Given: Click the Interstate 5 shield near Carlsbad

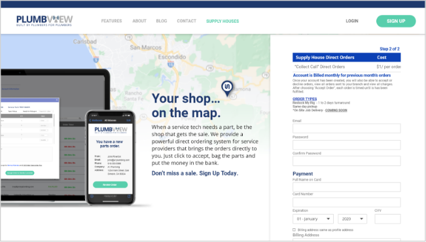Looking at the screenshot, I should 96,60.
